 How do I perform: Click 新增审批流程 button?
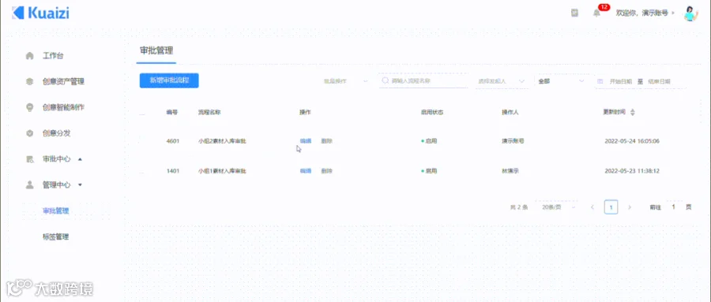click(169, 80)
